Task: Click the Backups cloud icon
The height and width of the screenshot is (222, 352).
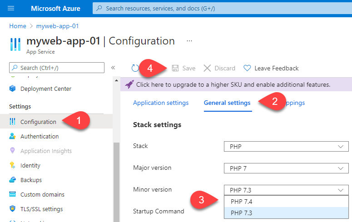Action: tap(13, 180)
